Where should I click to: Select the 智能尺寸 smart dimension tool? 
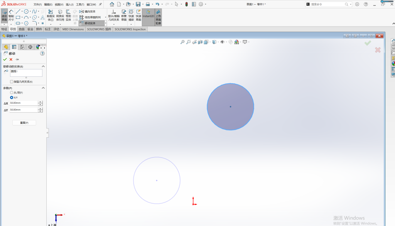[11, 16]
